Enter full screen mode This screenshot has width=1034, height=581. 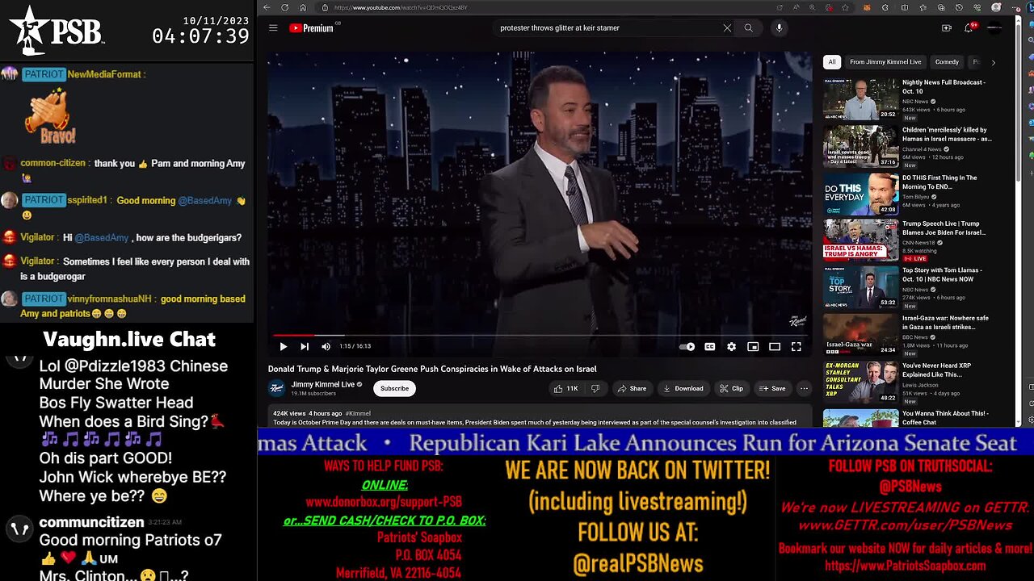[x=796, y=346]
